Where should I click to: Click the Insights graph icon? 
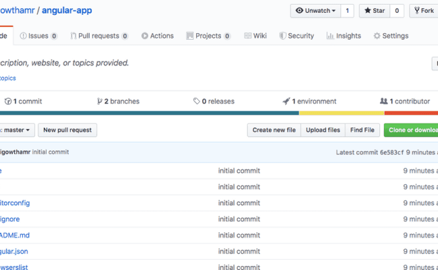click(330, 36)
